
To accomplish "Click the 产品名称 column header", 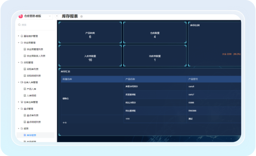I will coord(129,79).
